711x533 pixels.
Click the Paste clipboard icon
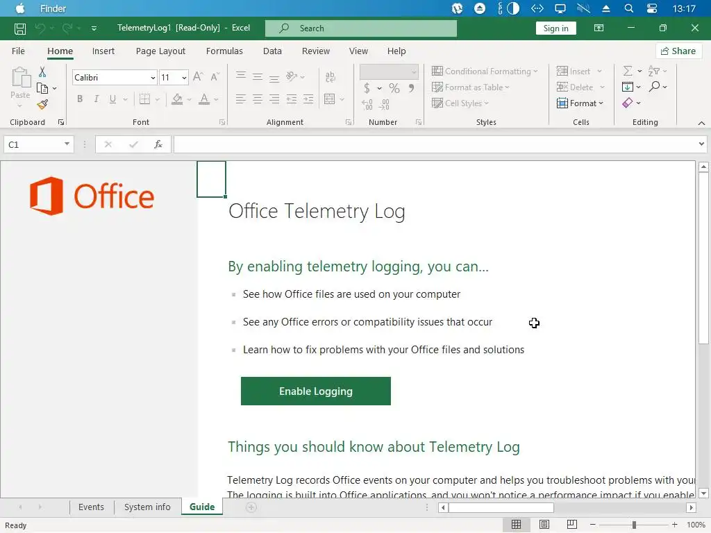click(20, 77)
